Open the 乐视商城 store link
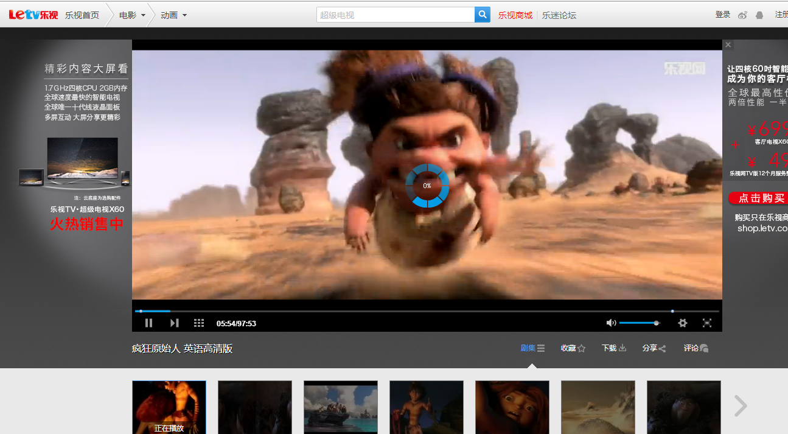788x434 pixels. [x=515, y=15]
